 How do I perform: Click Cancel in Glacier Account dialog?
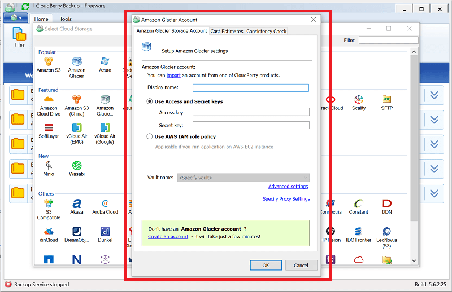[301, 266]
